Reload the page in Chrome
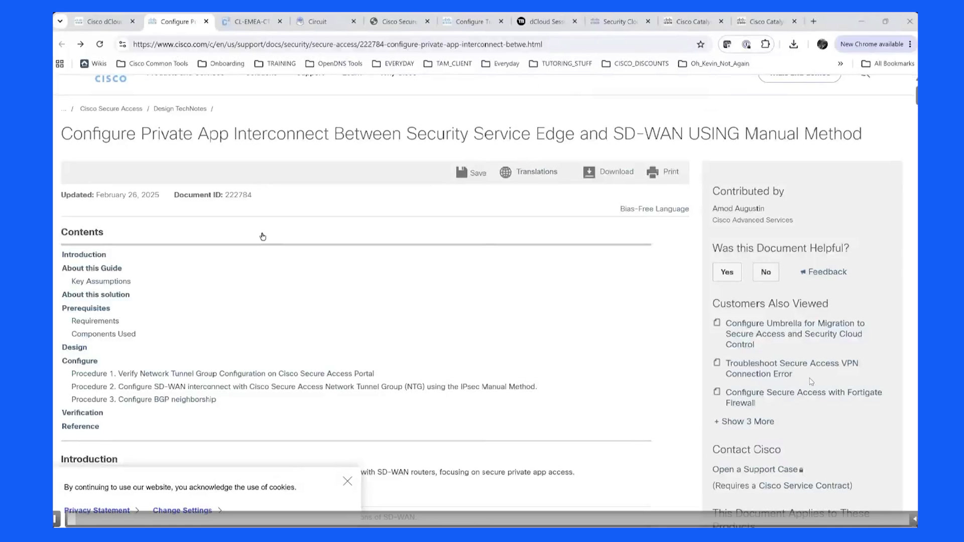This screenshot has width=964, height=542. (x=99, y=44)
